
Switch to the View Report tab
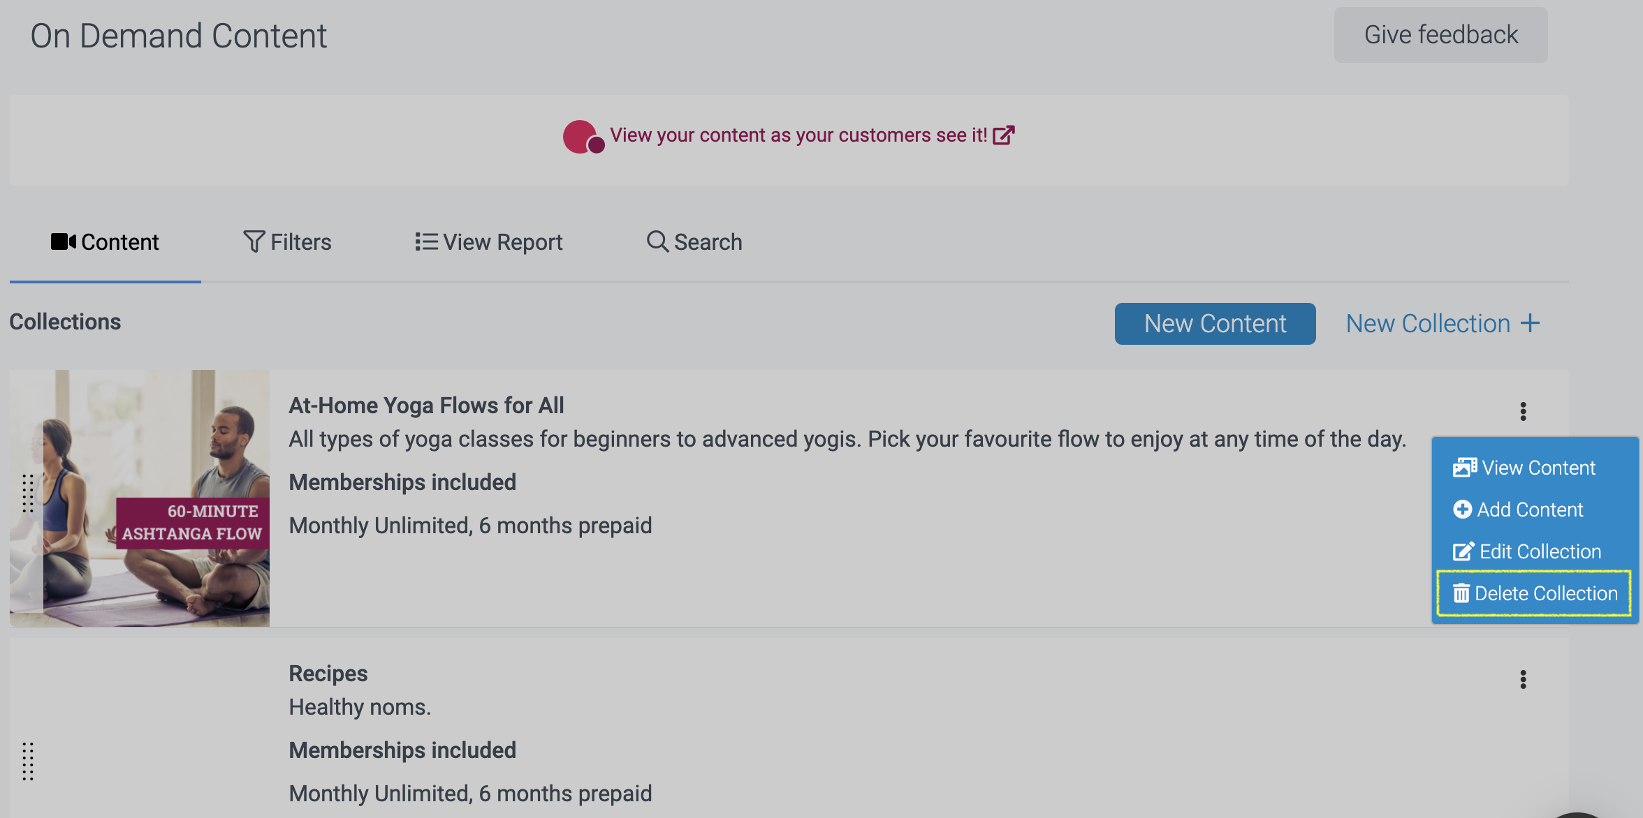coord(489,241)
